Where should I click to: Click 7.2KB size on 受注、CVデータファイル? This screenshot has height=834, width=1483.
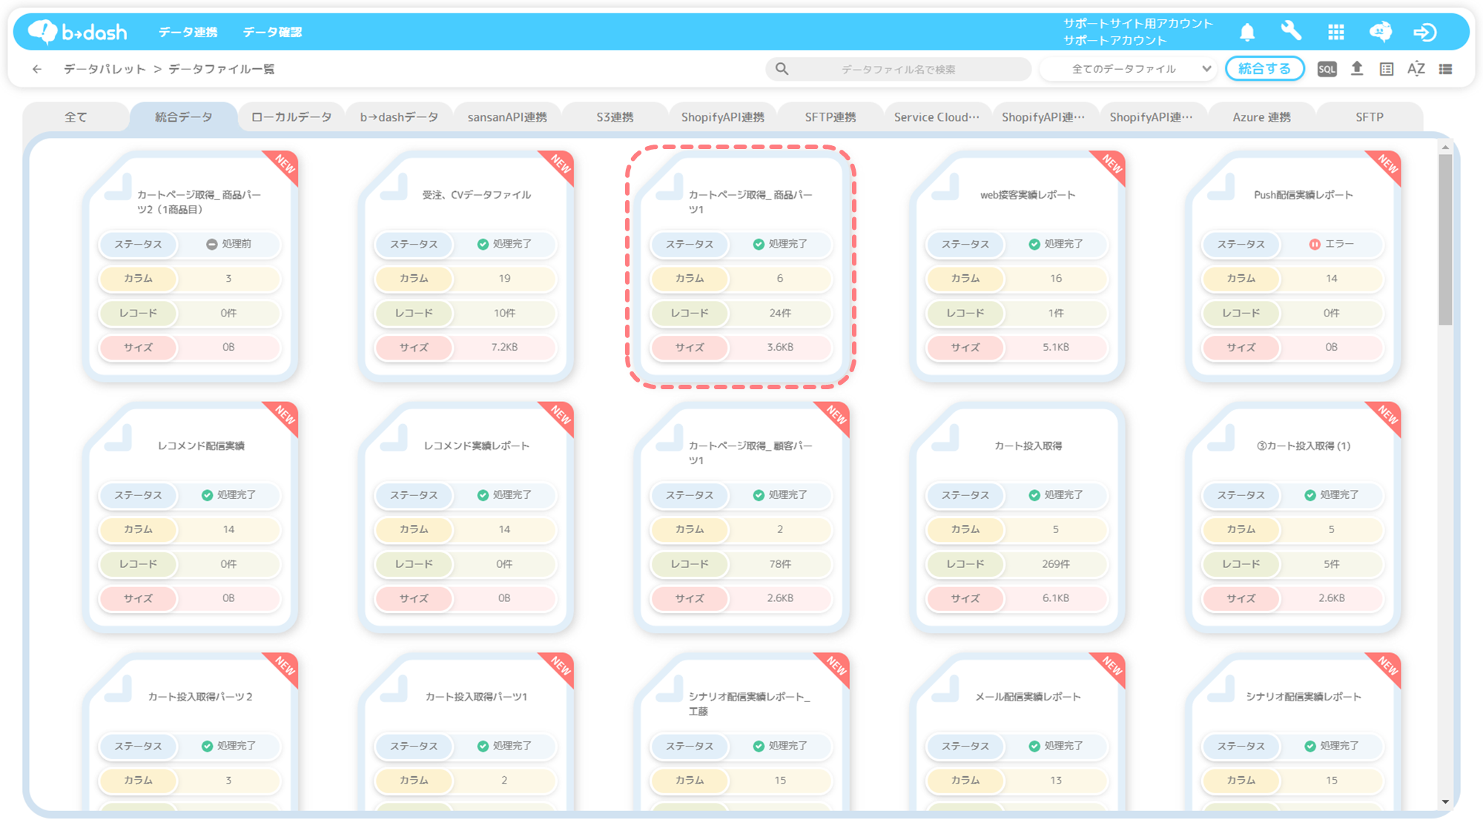pos(504,347)
